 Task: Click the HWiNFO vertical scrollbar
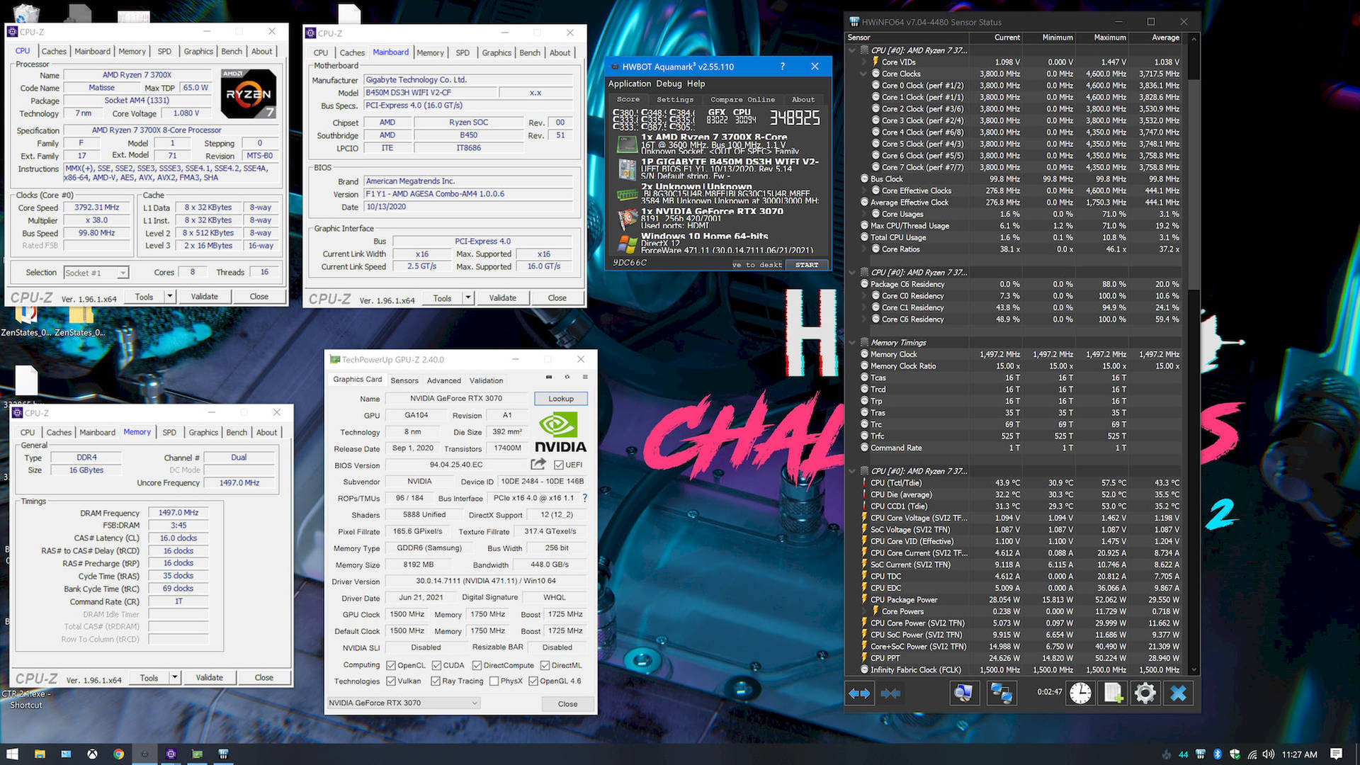tap(1194, 184)
